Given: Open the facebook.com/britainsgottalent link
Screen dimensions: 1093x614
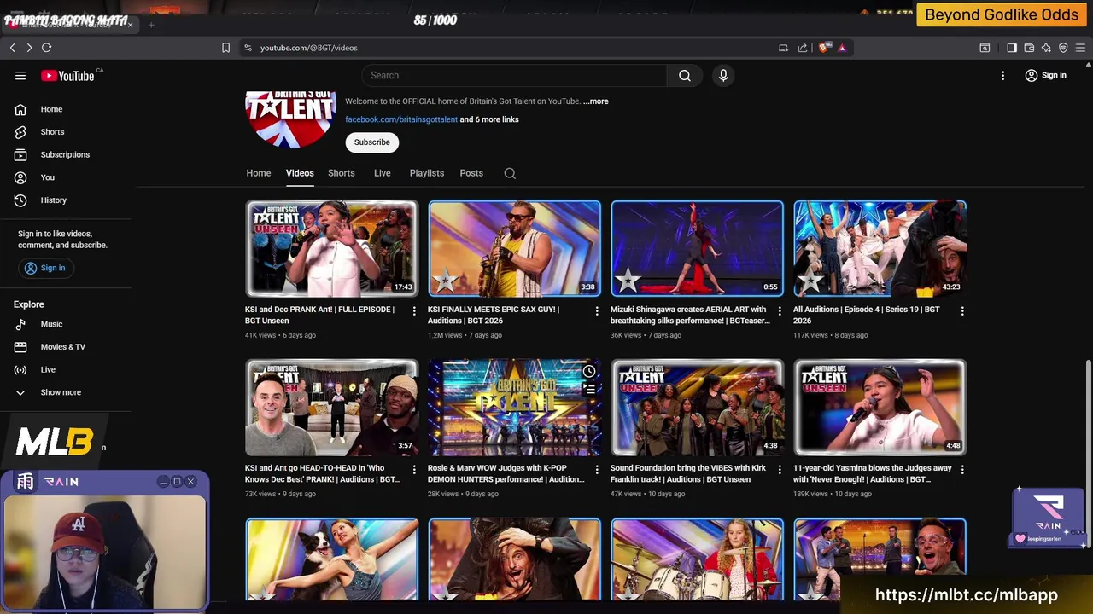Looking at the screenshot, I should click(x=401, y=119).
